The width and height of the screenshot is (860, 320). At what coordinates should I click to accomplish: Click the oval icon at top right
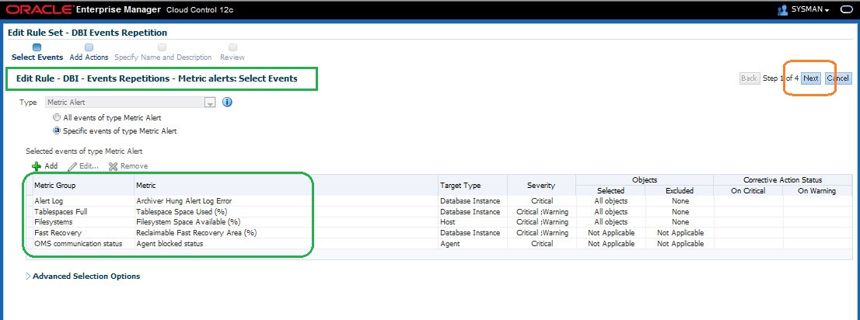[847, 9]
